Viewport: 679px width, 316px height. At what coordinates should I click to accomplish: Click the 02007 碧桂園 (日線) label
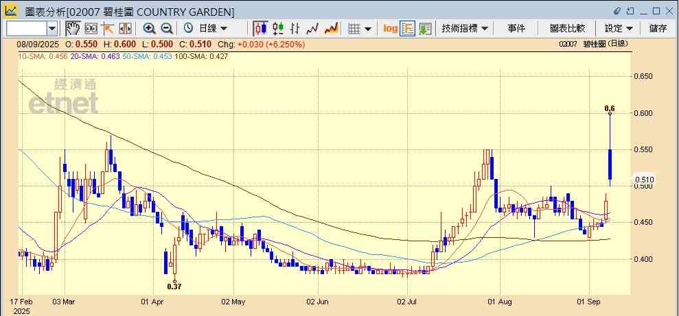pyautogui.click(x=592, y=44)
